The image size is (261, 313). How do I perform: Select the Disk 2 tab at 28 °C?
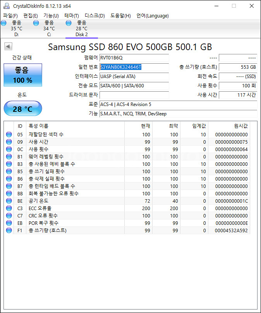82,29
